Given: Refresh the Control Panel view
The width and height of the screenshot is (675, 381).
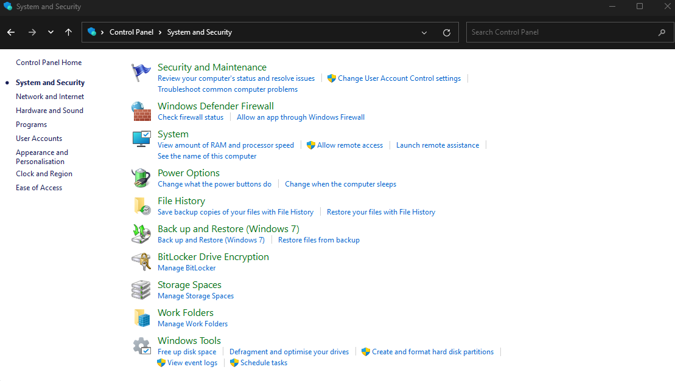Looking at the screenshot, I should (x=447, y=33).
